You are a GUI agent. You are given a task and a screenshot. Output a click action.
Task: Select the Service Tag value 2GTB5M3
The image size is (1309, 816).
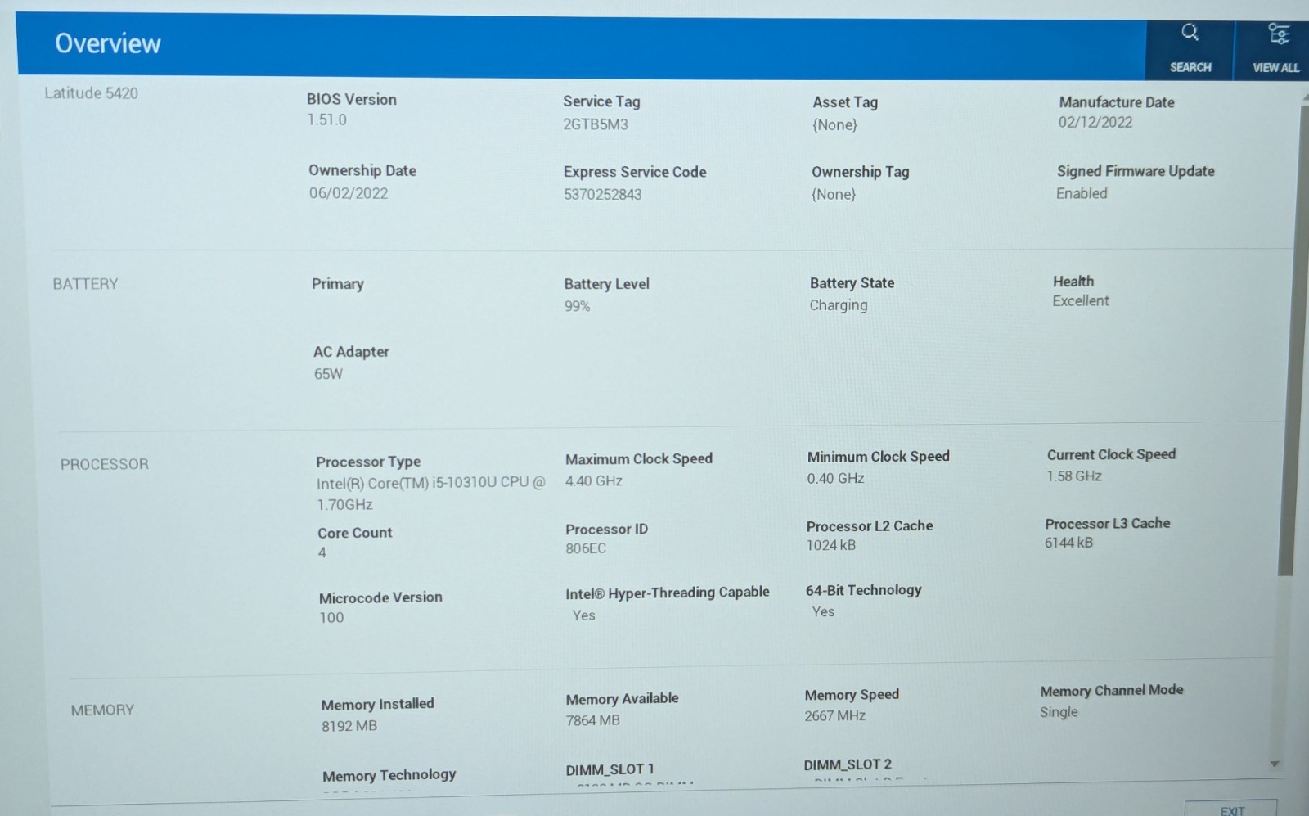[x=595, y=124]
